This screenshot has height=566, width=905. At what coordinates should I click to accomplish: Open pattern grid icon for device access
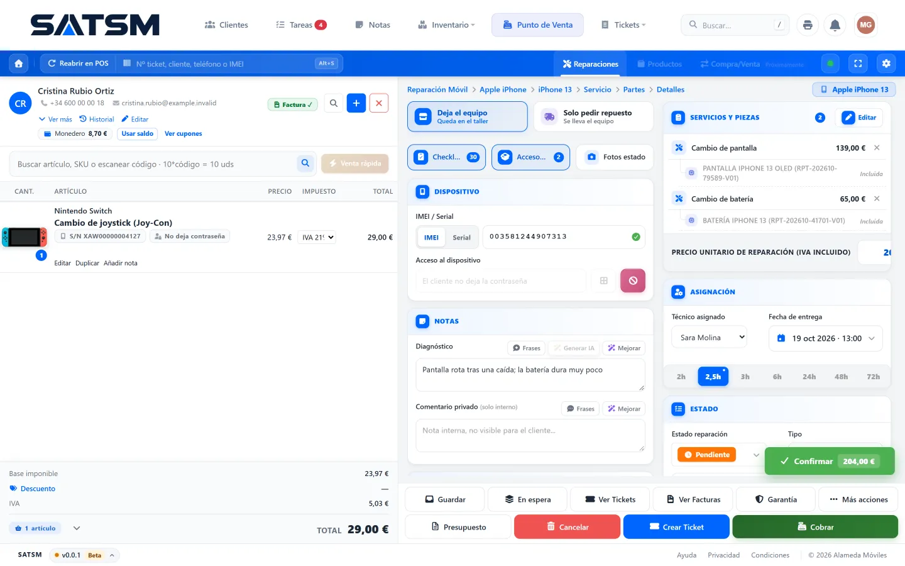pos(604,281)
